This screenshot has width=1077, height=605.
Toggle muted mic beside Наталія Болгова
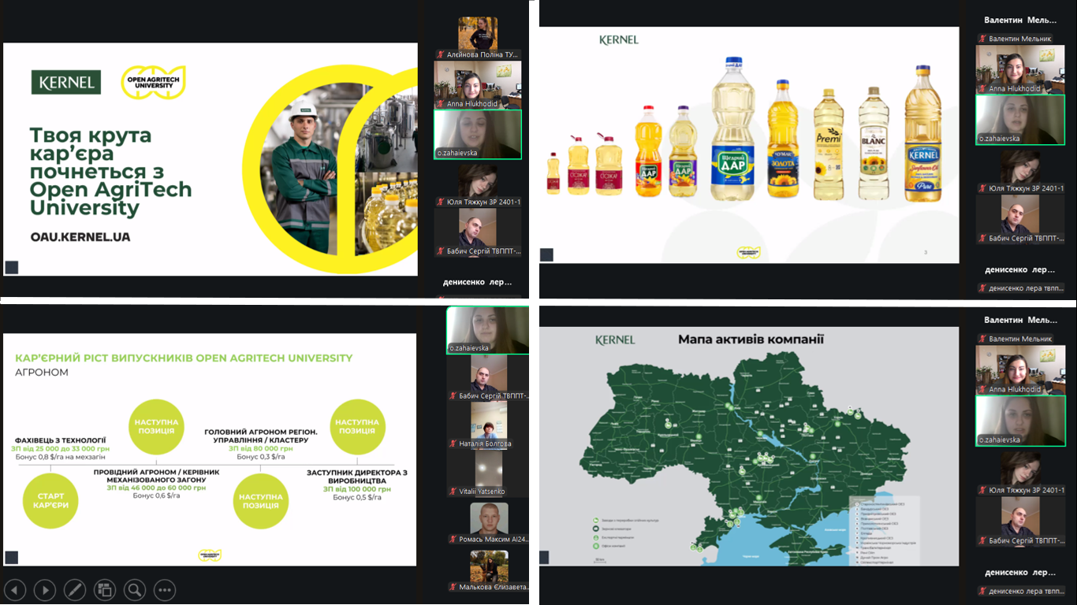(x=453, y=444)
